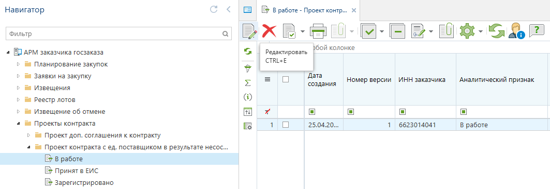Click the green minus deselect icon
Screen dimensions: 550x189
[x=398, y=31]
